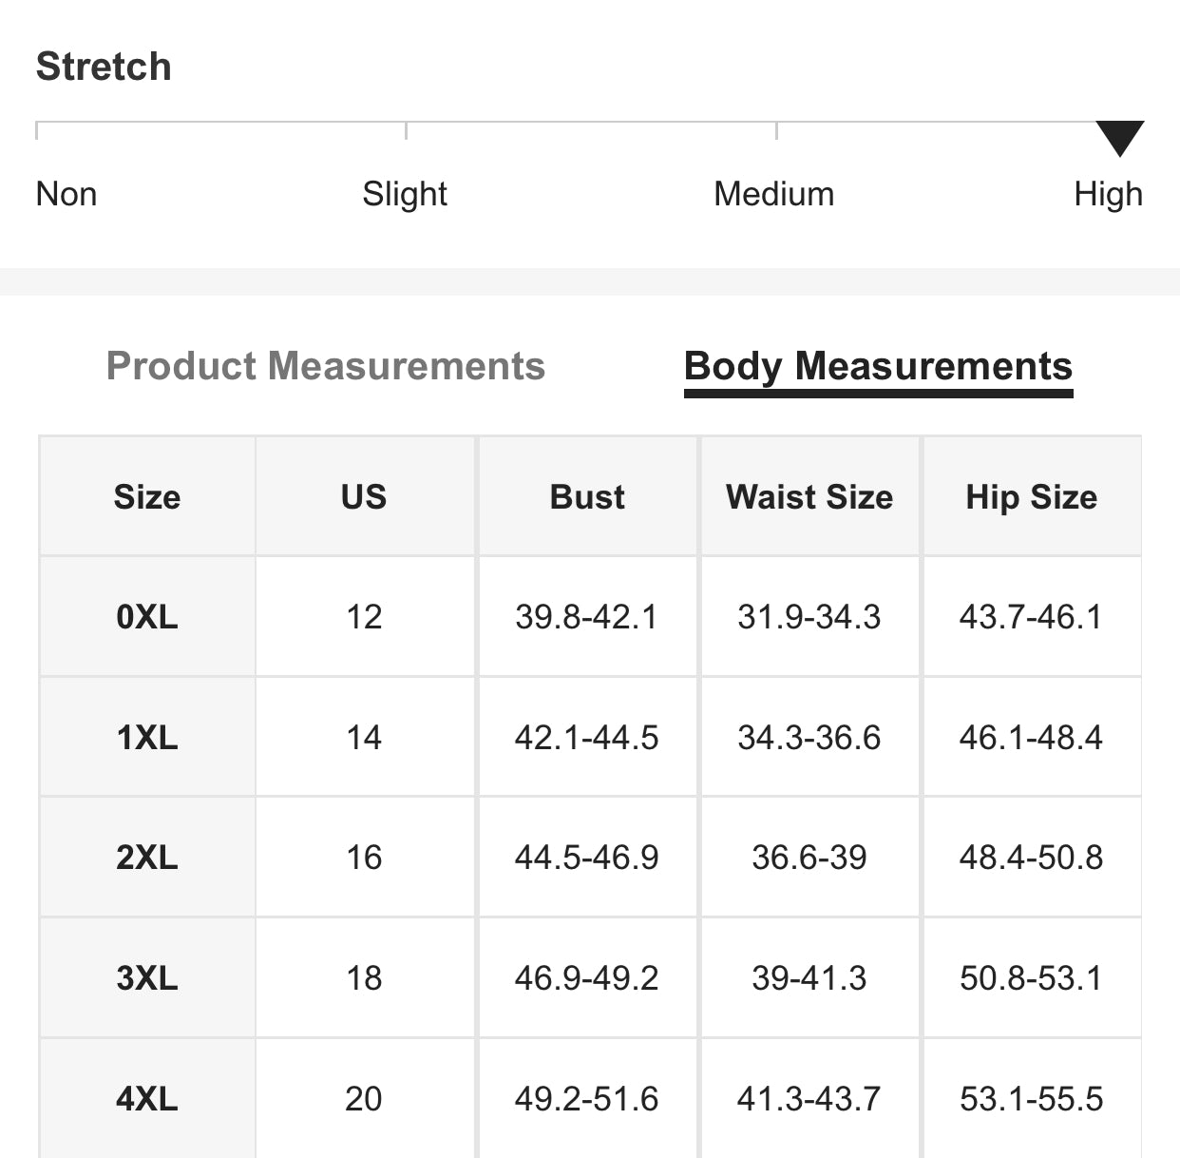Click the High stretch level label
The height and width of the screenshot is (1158, 1180).
coord(1108,194)
